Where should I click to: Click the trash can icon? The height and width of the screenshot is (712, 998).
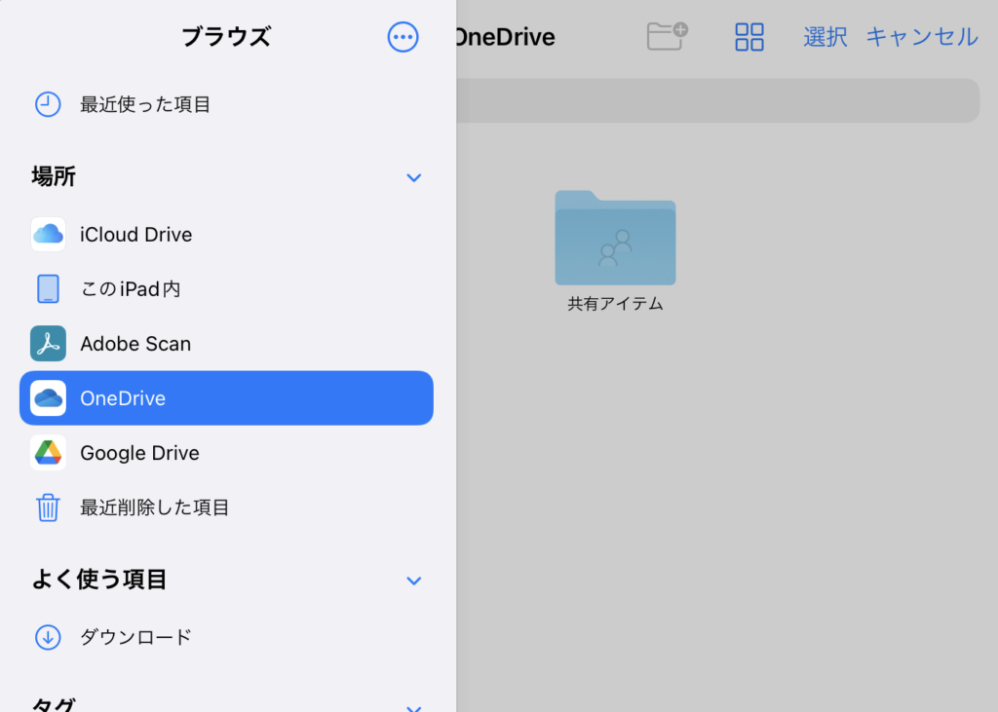coord(48,507)
